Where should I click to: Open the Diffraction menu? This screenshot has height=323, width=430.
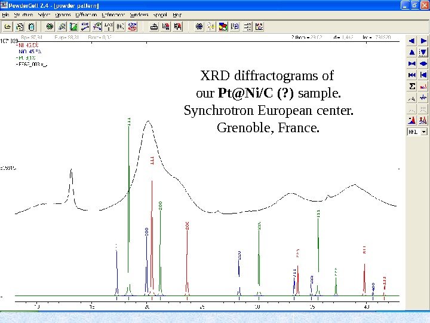(86, 15)
